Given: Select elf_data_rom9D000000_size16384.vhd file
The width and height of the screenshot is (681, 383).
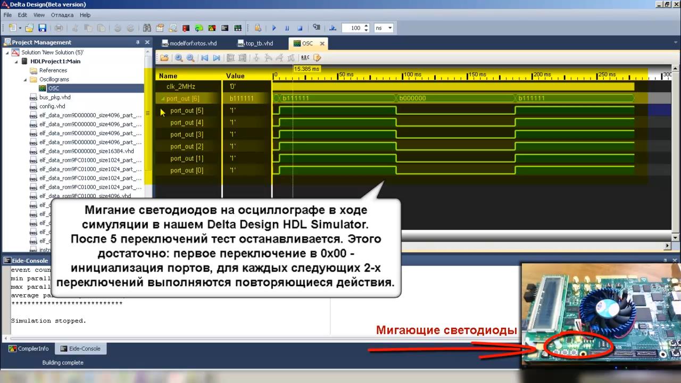Looking at the screenshot, I should (x=87, y=151).
